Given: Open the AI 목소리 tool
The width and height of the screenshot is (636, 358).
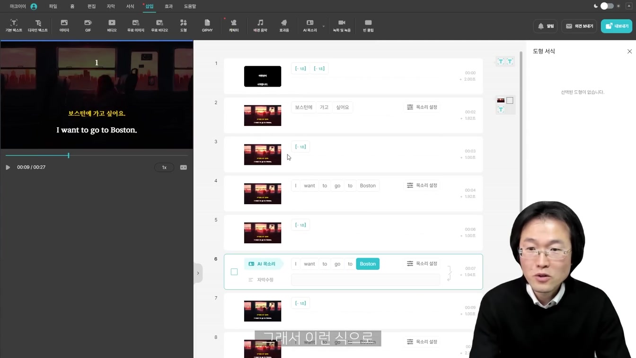Looking at the screenshot, I should tap(310, 26).
